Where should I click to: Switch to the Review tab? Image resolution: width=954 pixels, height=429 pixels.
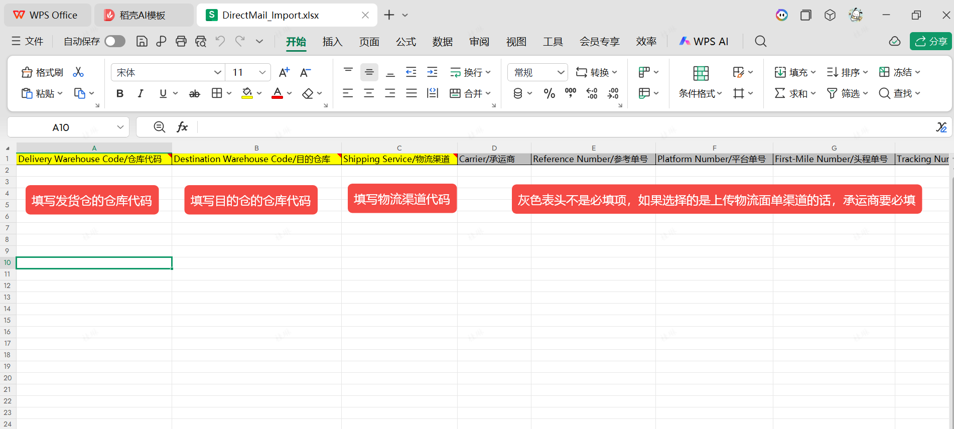point(479,42)
